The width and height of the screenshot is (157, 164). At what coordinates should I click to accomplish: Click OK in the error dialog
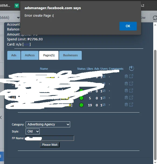point(128,26)
